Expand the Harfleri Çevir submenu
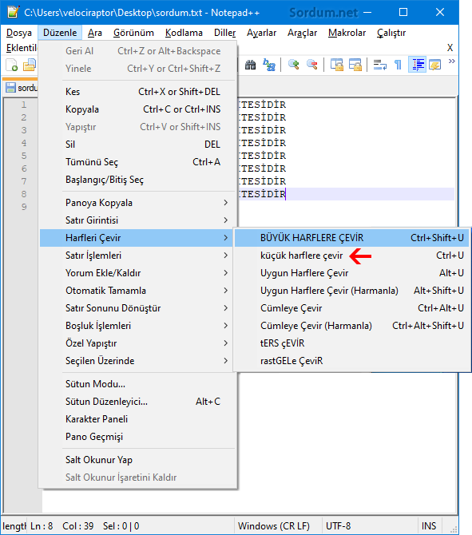472x535 pixels. (x=138, y=238)
